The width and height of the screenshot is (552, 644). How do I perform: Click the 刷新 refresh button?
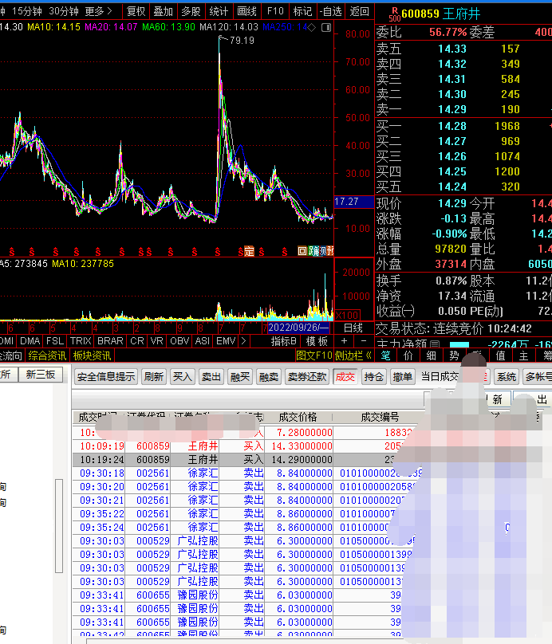tap(154, 377)
